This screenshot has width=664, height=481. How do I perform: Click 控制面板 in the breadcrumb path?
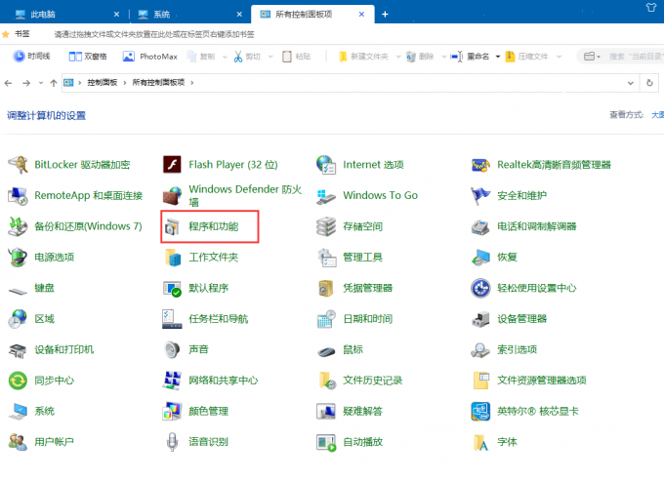pos(103,83)
